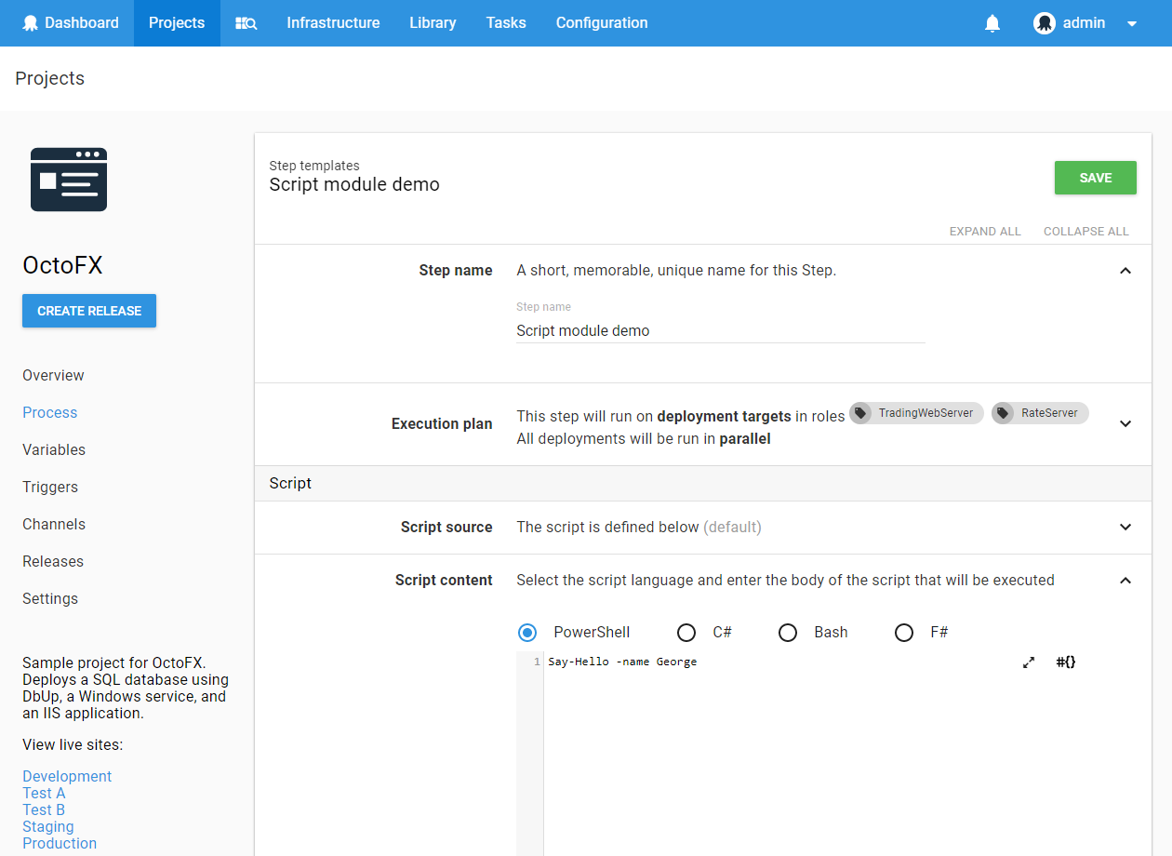Image resolution: width=1172 pixels, height=856 pixels.
Task: Click the TradingWebServer role tag icon
Action: point(861,413)
